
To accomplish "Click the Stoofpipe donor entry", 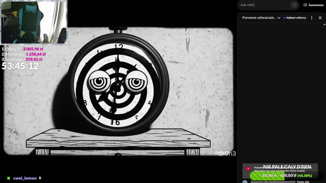I will click(x=22, y=59).
